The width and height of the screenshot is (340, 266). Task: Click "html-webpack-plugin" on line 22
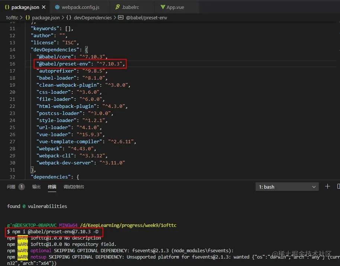[66, 106]
